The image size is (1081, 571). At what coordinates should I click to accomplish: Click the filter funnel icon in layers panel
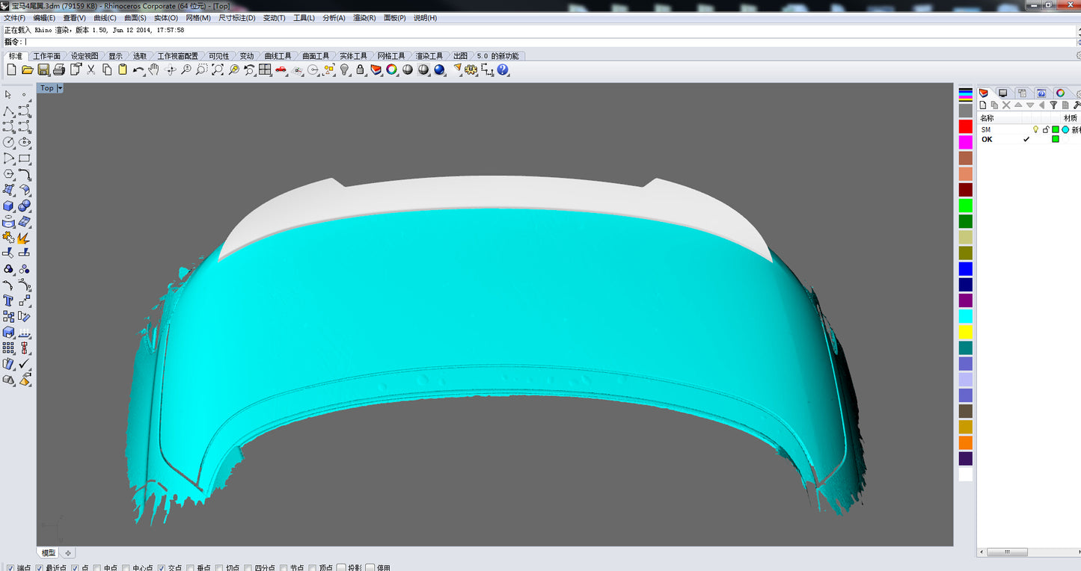click(x=1053, y=105)
